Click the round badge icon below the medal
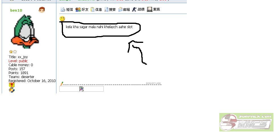Image resolution: width=274 pixels, height=132 pixels. [12, 90]
